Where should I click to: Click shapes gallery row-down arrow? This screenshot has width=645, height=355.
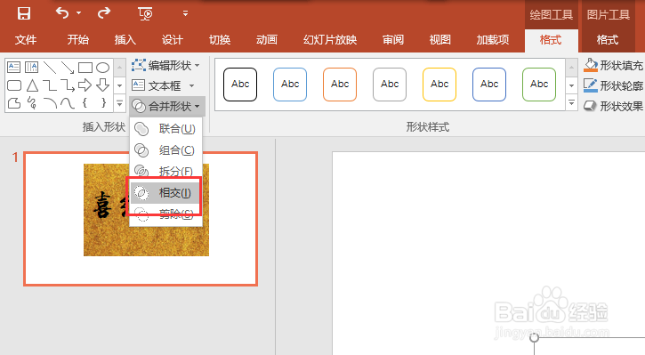click(x=120, y=85)
